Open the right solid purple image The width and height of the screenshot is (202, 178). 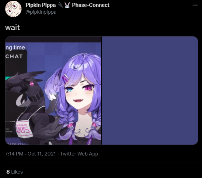click(150, 90)
